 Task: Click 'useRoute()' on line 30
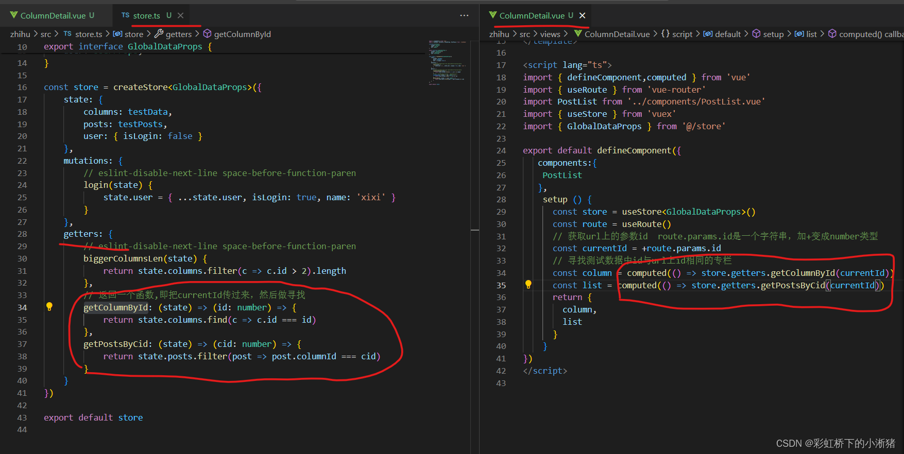[646, 224]
